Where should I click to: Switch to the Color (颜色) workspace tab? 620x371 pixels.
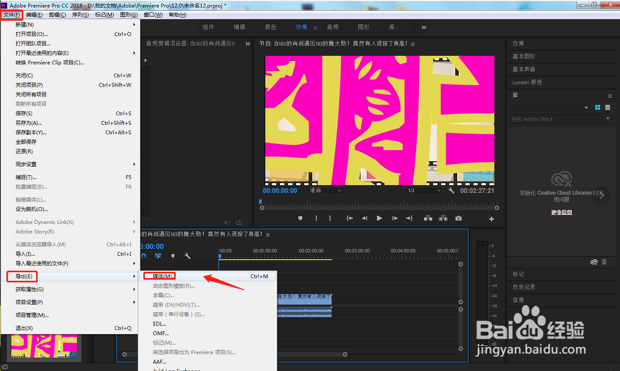(x=271, y=27)
